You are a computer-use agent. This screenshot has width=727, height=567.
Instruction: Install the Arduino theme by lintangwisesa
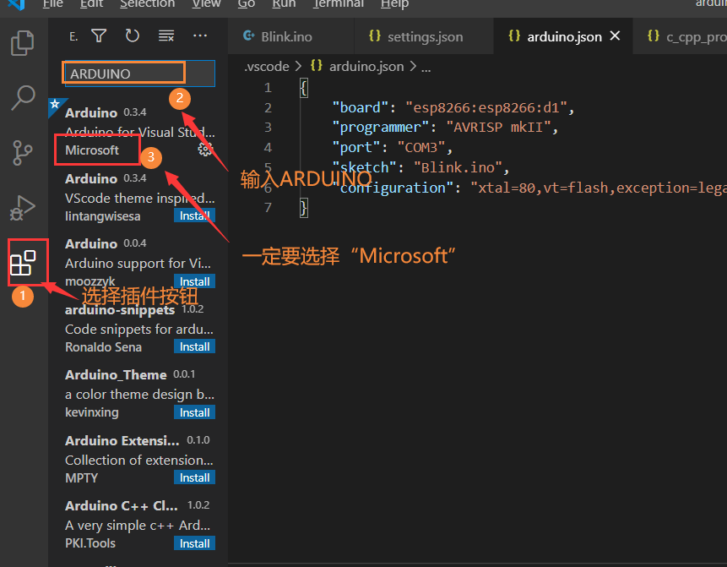click(x=194, y=215)
